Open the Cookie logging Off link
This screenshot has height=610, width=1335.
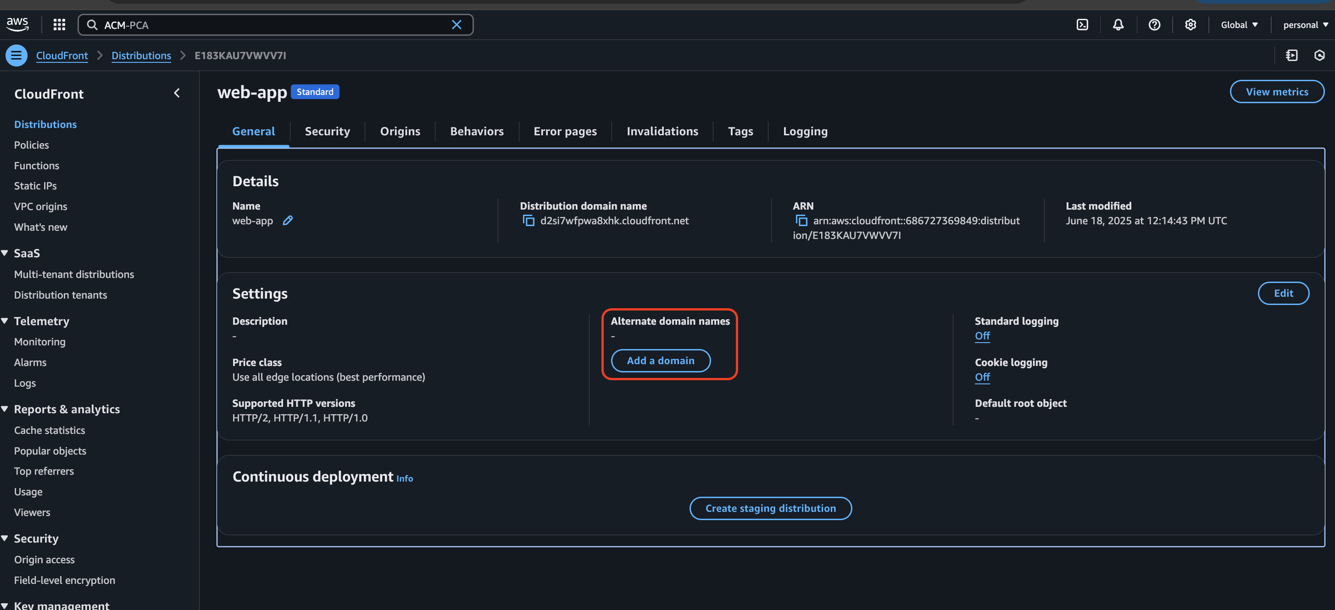coord(982,377)
